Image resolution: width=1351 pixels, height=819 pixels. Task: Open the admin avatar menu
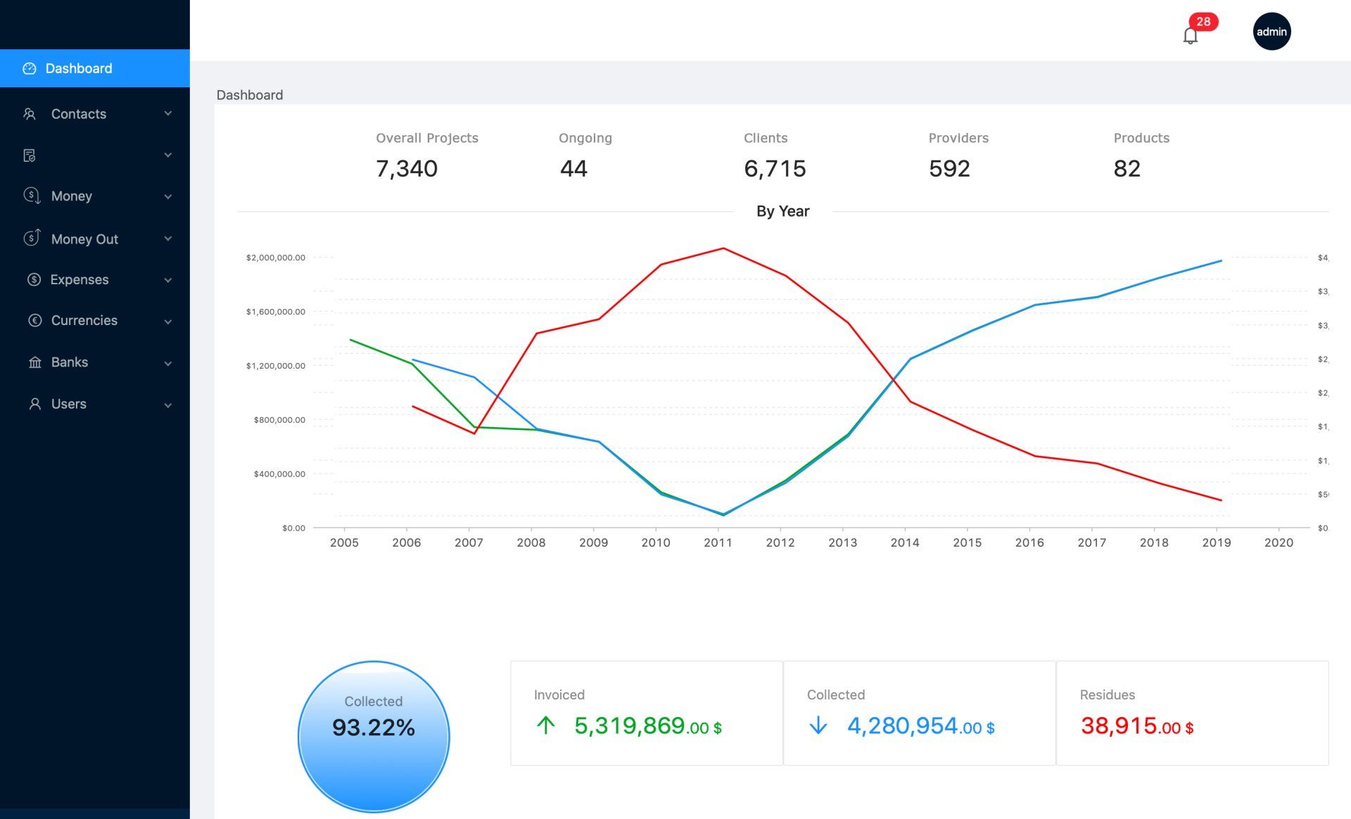point(1271,32)
